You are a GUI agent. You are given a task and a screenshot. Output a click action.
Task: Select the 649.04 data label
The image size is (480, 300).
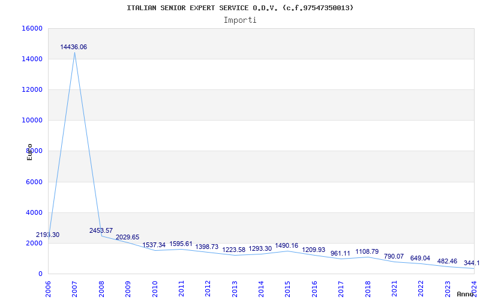pos(421,258)
